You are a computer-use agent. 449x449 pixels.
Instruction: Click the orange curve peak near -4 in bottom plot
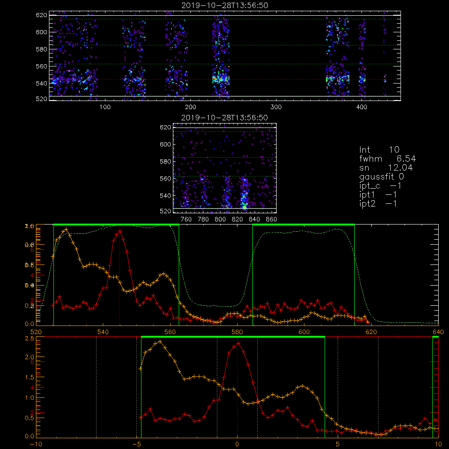click(160, 341)
